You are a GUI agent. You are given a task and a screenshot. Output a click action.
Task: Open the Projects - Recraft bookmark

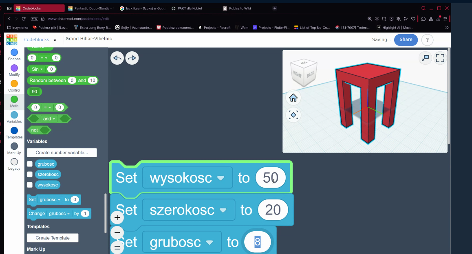(214, 28)
